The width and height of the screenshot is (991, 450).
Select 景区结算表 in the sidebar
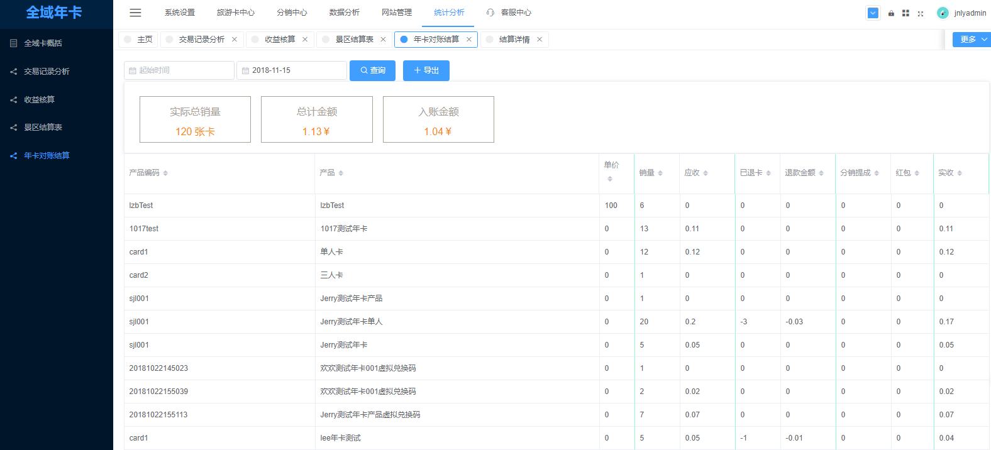point(43,128)
